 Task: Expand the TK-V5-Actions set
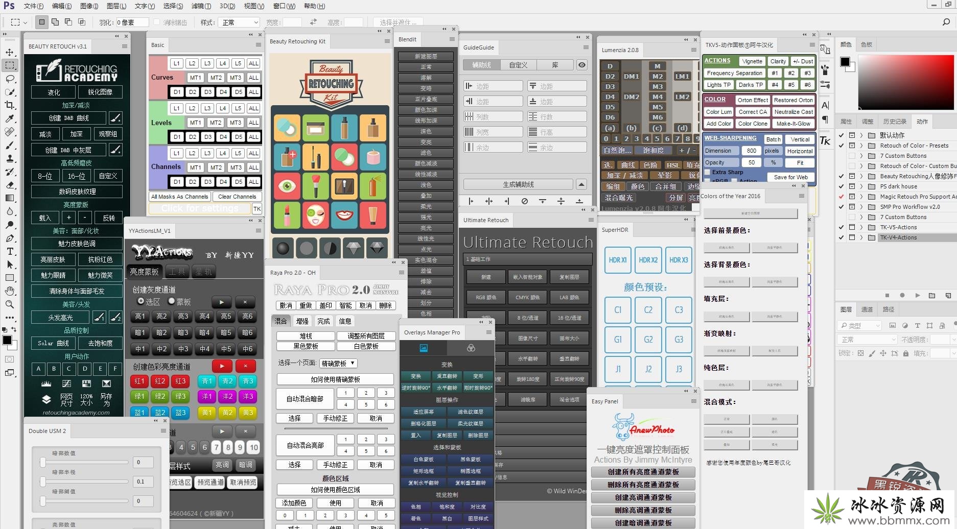(861, 227)
